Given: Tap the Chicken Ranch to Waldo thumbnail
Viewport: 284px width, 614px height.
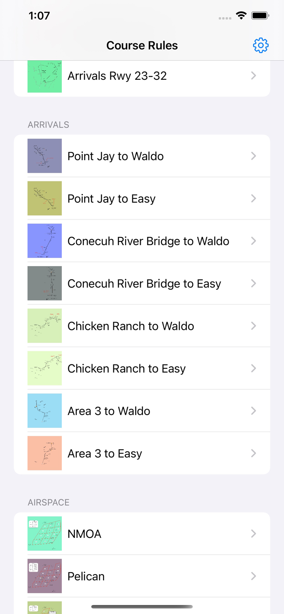Looking at the screenshot, I should tap(45, 326).
